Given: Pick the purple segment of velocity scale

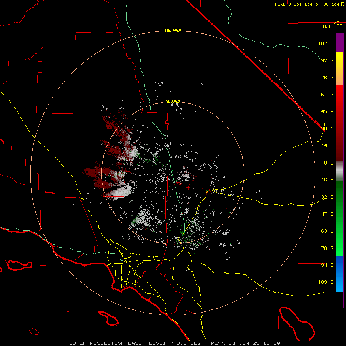Looking at the screenshot, I should pyautogui.click(x=339, y=43).
